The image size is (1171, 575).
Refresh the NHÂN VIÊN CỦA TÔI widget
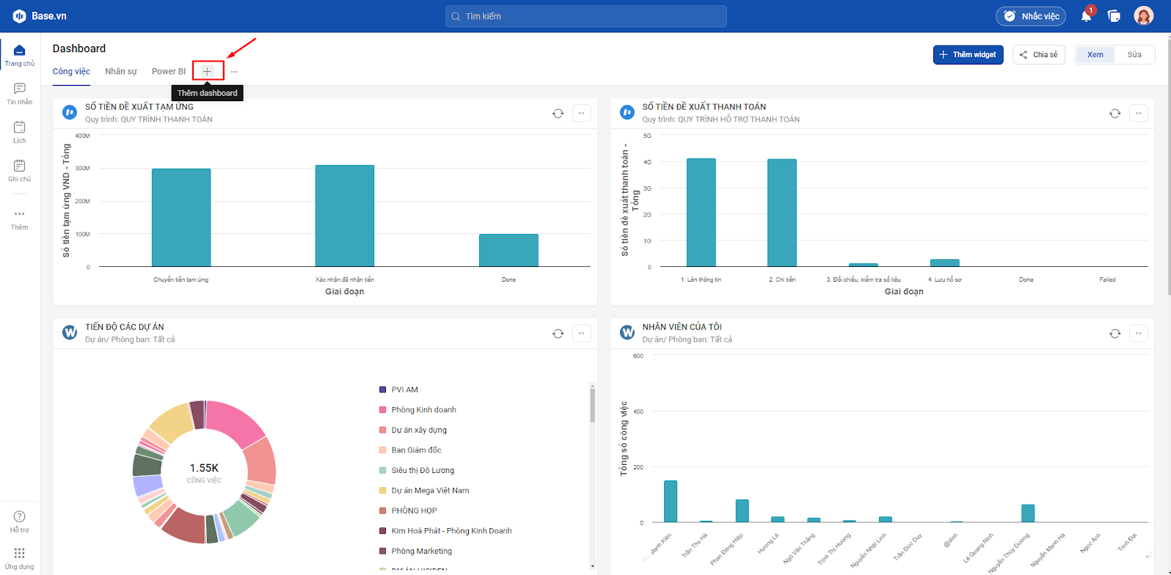(1115, 333)
